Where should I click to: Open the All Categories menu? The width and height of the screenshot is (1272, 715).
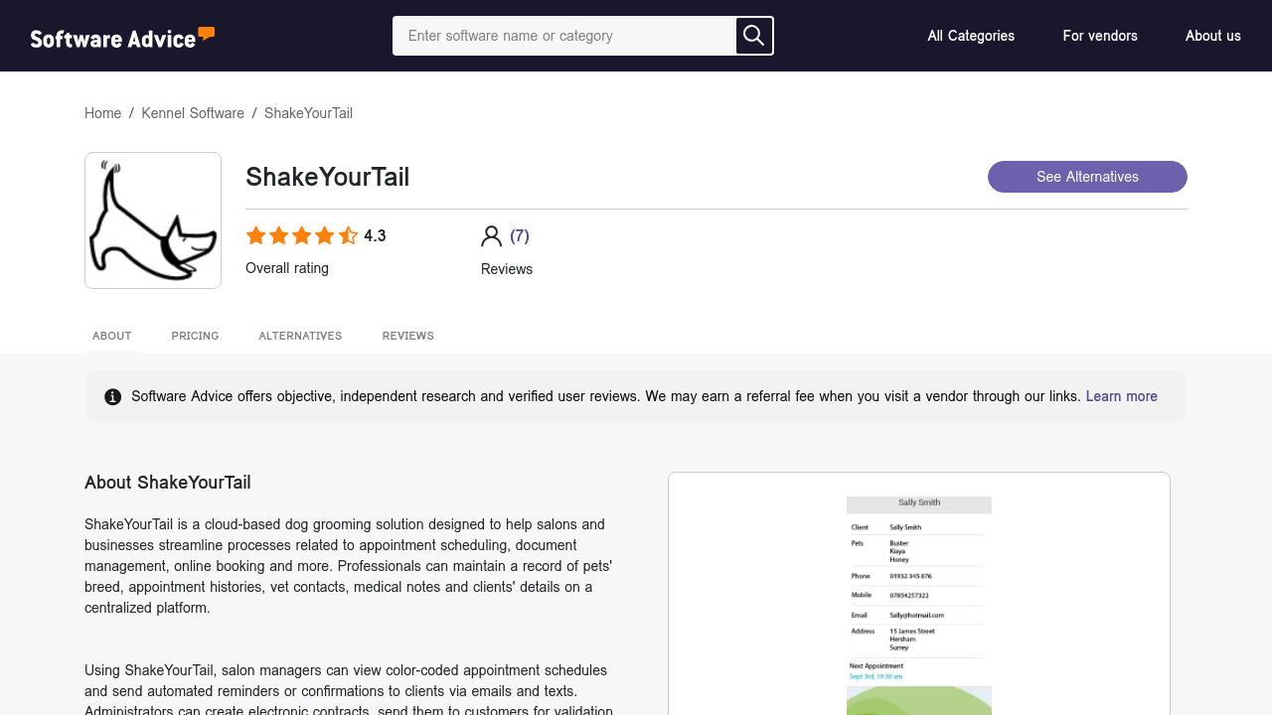[x=971, y=36]
